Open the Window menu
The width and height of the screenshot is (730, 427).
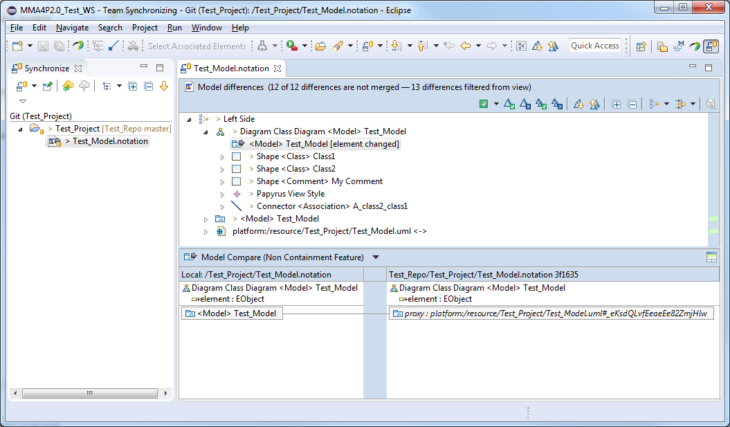tap(207, 28)
